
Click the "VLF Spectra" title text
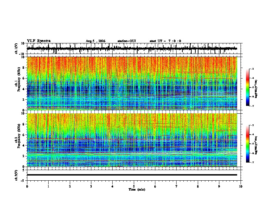tap(39, 41)
